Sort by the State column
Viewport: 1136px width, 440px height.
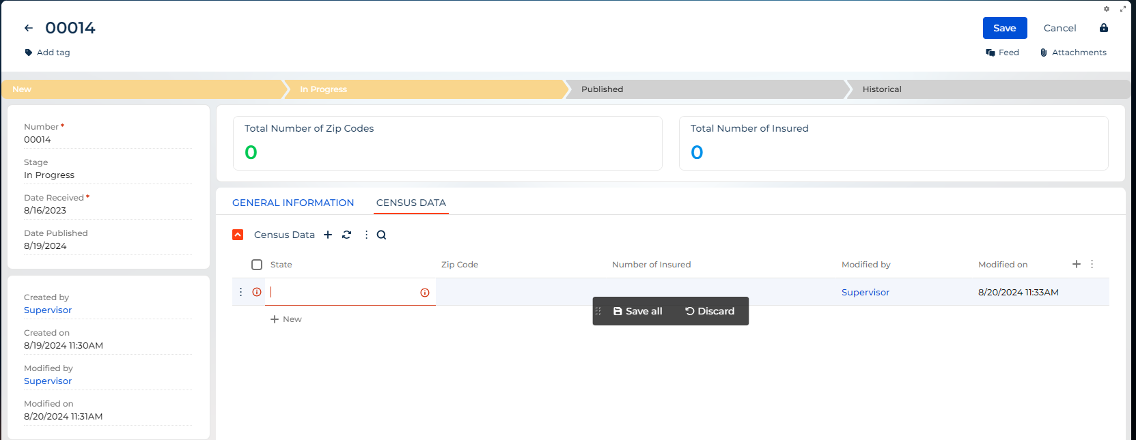(x=281, y=265)
